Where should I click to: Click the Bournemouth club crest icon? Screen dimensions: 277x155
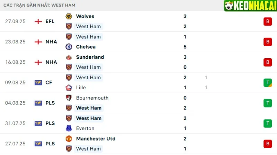pos(69,98)
